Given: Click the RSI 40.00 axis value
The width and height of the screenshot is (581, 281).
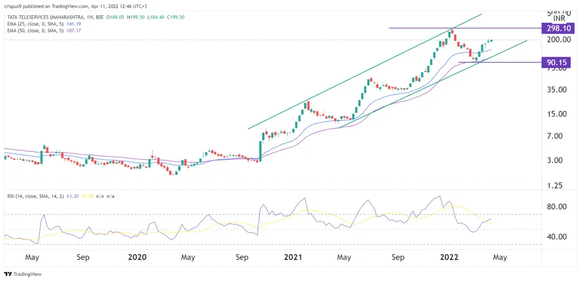Looking at the screenshot, I should tap(558, 237).
